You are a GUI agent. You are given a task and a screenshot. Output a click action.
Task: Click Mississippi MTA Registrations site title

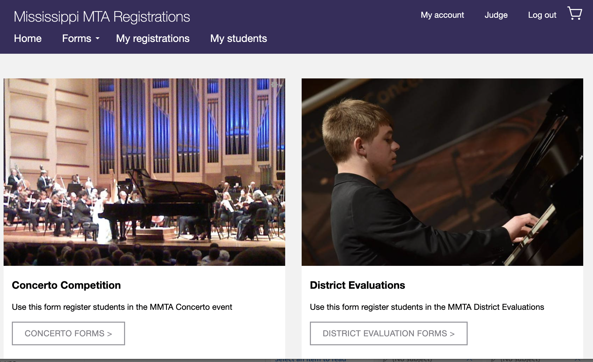tap(102, 17)
